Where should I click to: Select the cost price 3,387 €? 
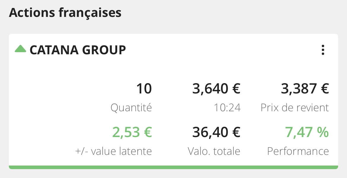[305, 89]
